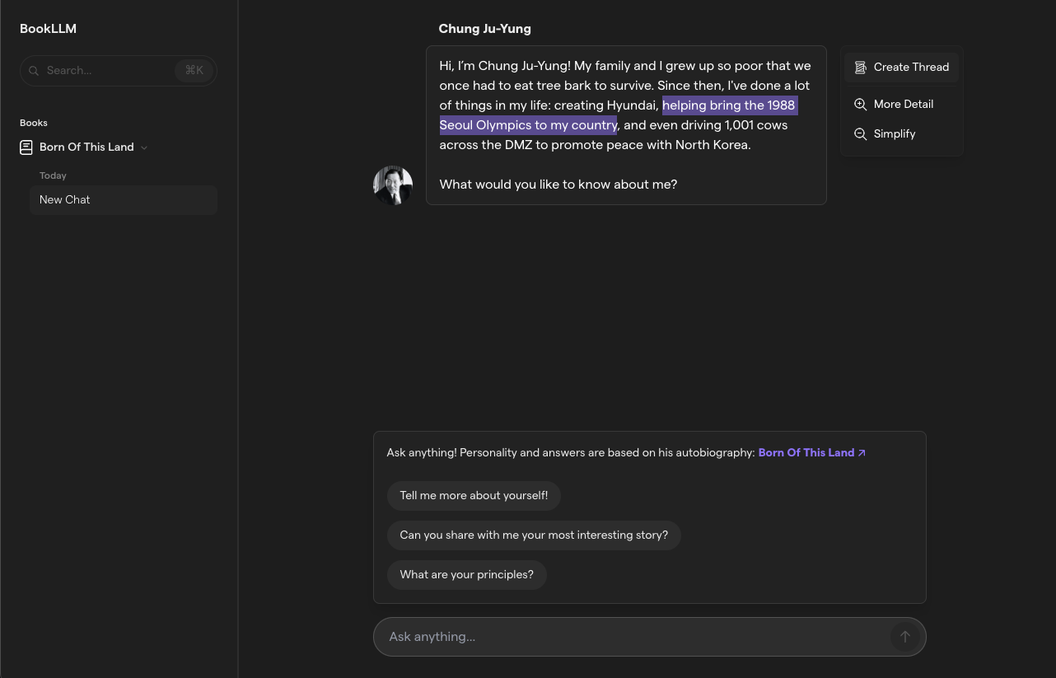Click the external link arrow after Born Of This Land
The width and height of the screenshot is (1056, 678).
862,453
